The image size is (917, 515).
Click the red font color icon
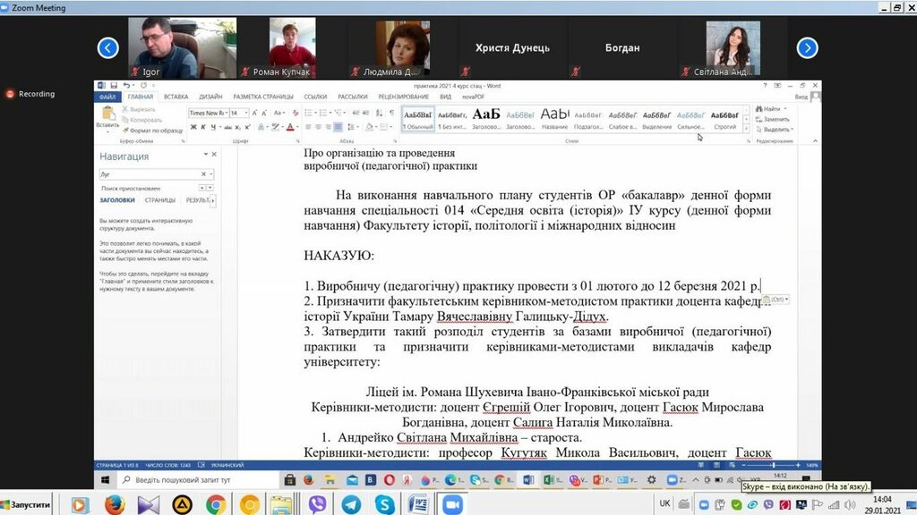pos(290,127)
